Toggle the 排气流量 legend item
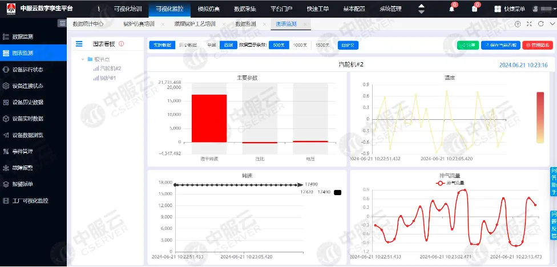 point(450,183)
